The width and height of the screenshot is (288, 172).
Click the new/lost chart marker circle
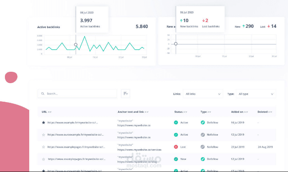tap(176, 44)
